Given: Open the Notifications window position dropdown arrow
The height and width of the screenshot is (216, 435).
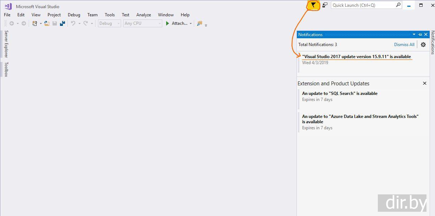Looking at the screenshot, I should (414, 34).
